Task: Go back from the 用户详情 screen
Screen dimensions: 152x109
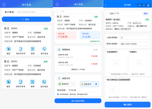Action: coord(57,4)
